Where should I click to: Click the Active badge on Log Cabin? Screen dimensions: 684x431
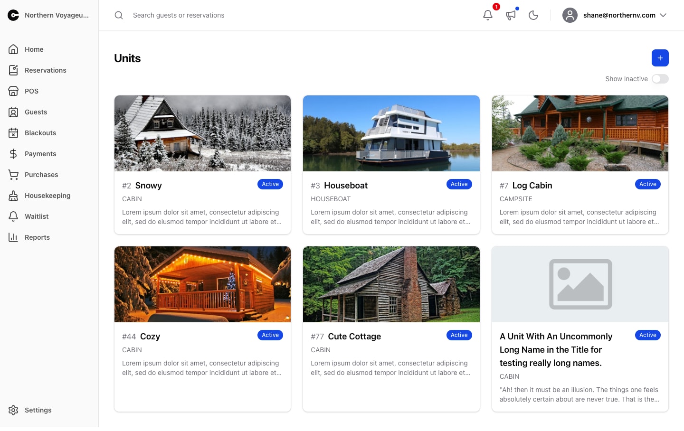coord(648,184)
